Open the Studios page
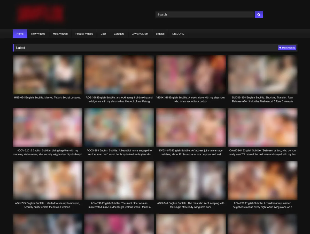This screenshot has width=310, height=234. pyautogui.click(x=160, y=34)
